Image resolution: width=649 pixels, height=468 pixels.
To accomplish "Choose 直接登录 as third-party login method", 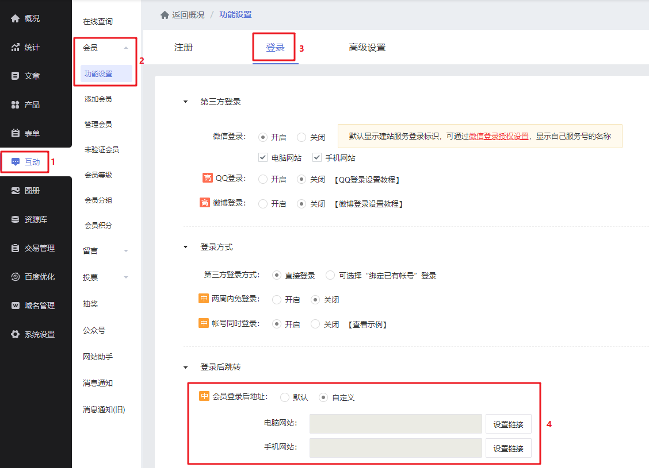I will click(x=277, y=275).
